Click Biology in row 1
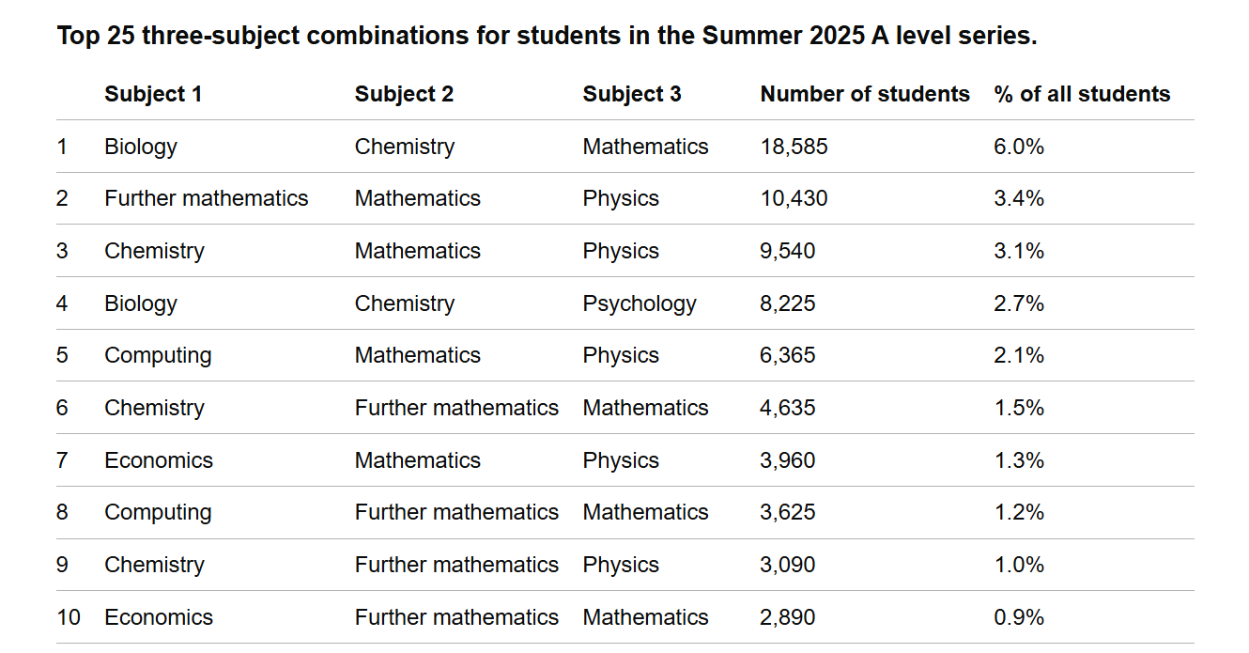The image size is (1249, 653). 141,147
